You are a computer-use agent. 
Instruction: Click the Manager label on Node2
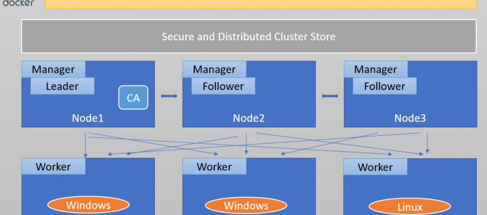214,69
